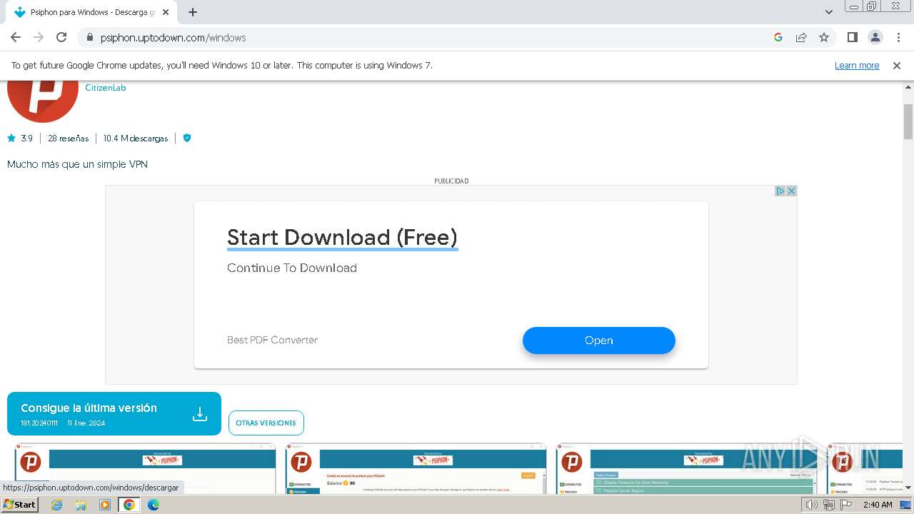Click Best PDF Converter ad label
Image resolution: width=914 pixels, height=514 pixels.
click(x=272, y=340)
